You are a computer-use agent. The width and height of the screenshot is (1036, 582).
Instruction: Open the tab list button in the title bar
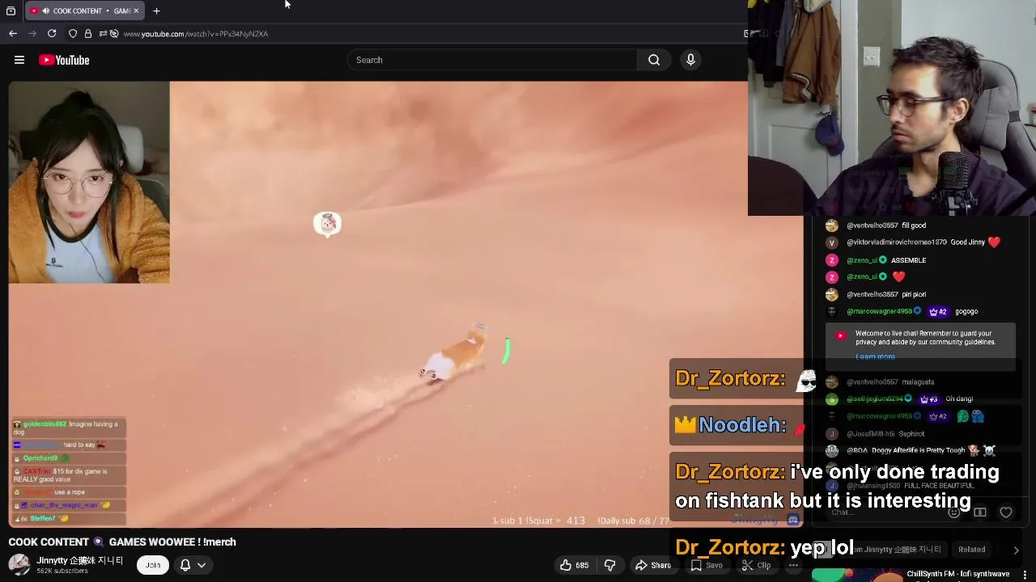pyautogui.click(x=11, y=11)
